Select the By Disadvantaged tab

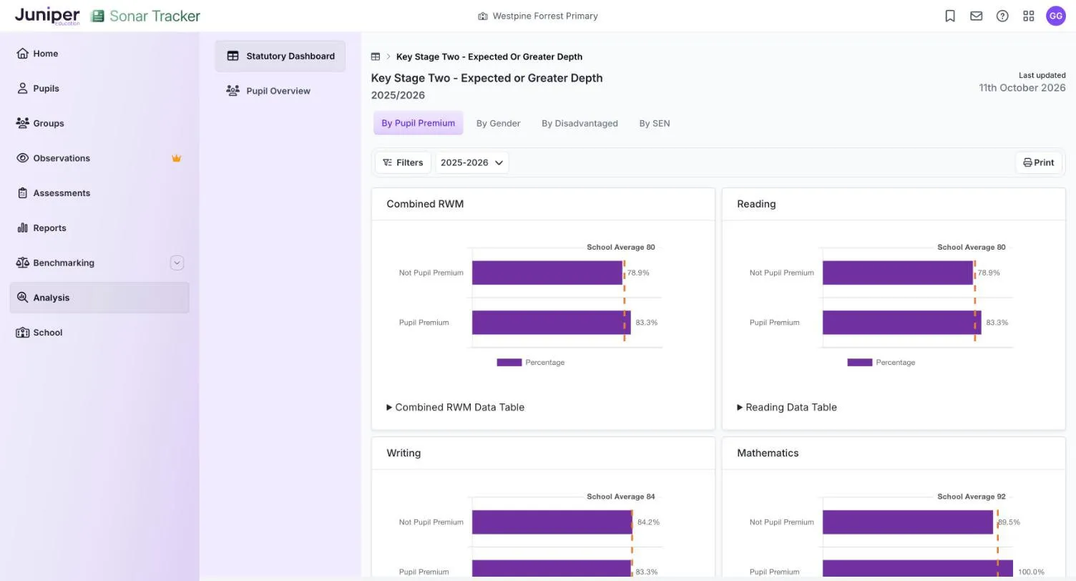pyautogui.click(x=579, y=123)
